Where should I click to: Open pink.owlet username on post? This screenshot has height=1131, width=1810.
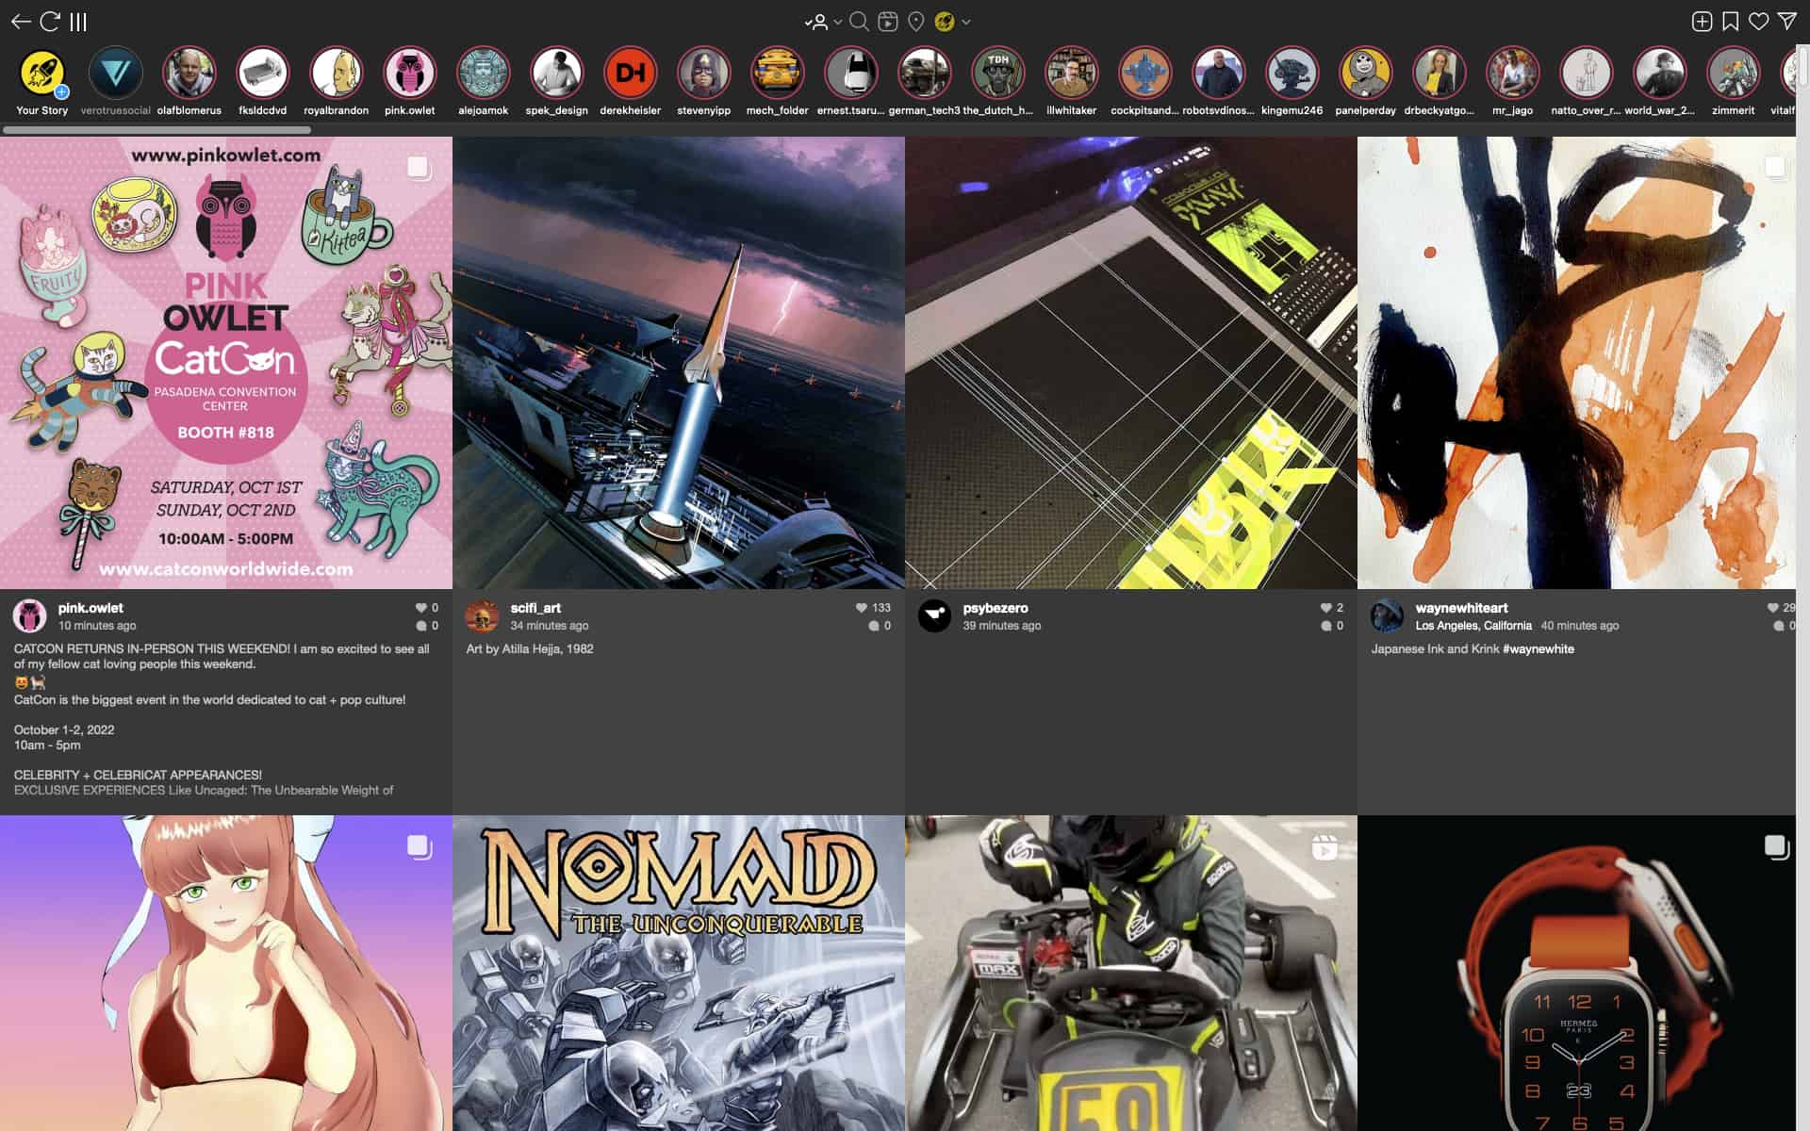point(90,608)
